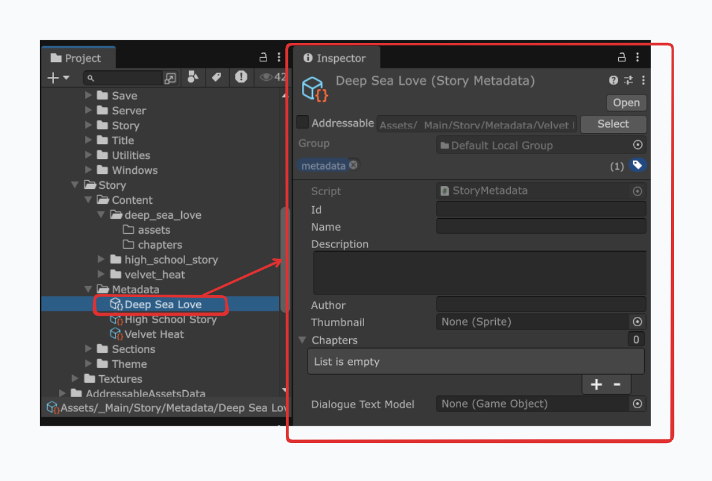This screenshot has width=712, height=481.
Task: Click the presets icon in the Inspector header
Action: pos(628,80)
